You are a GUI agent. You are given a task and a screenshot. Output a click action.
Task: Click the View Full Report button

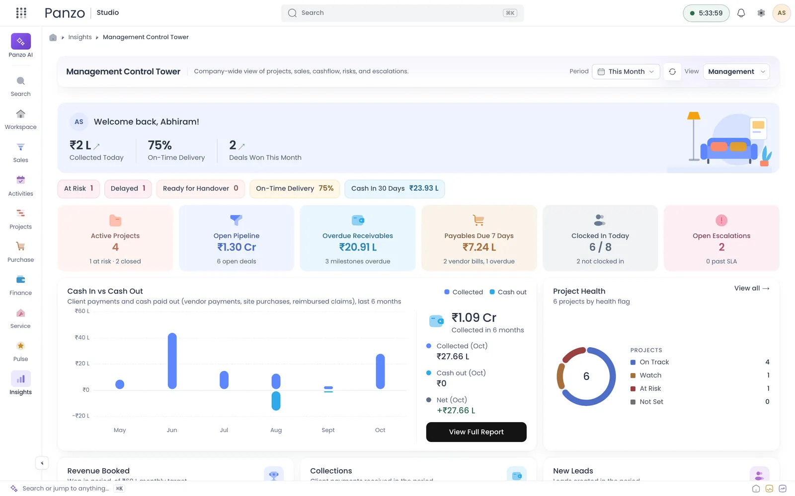(x=476, y=432)
